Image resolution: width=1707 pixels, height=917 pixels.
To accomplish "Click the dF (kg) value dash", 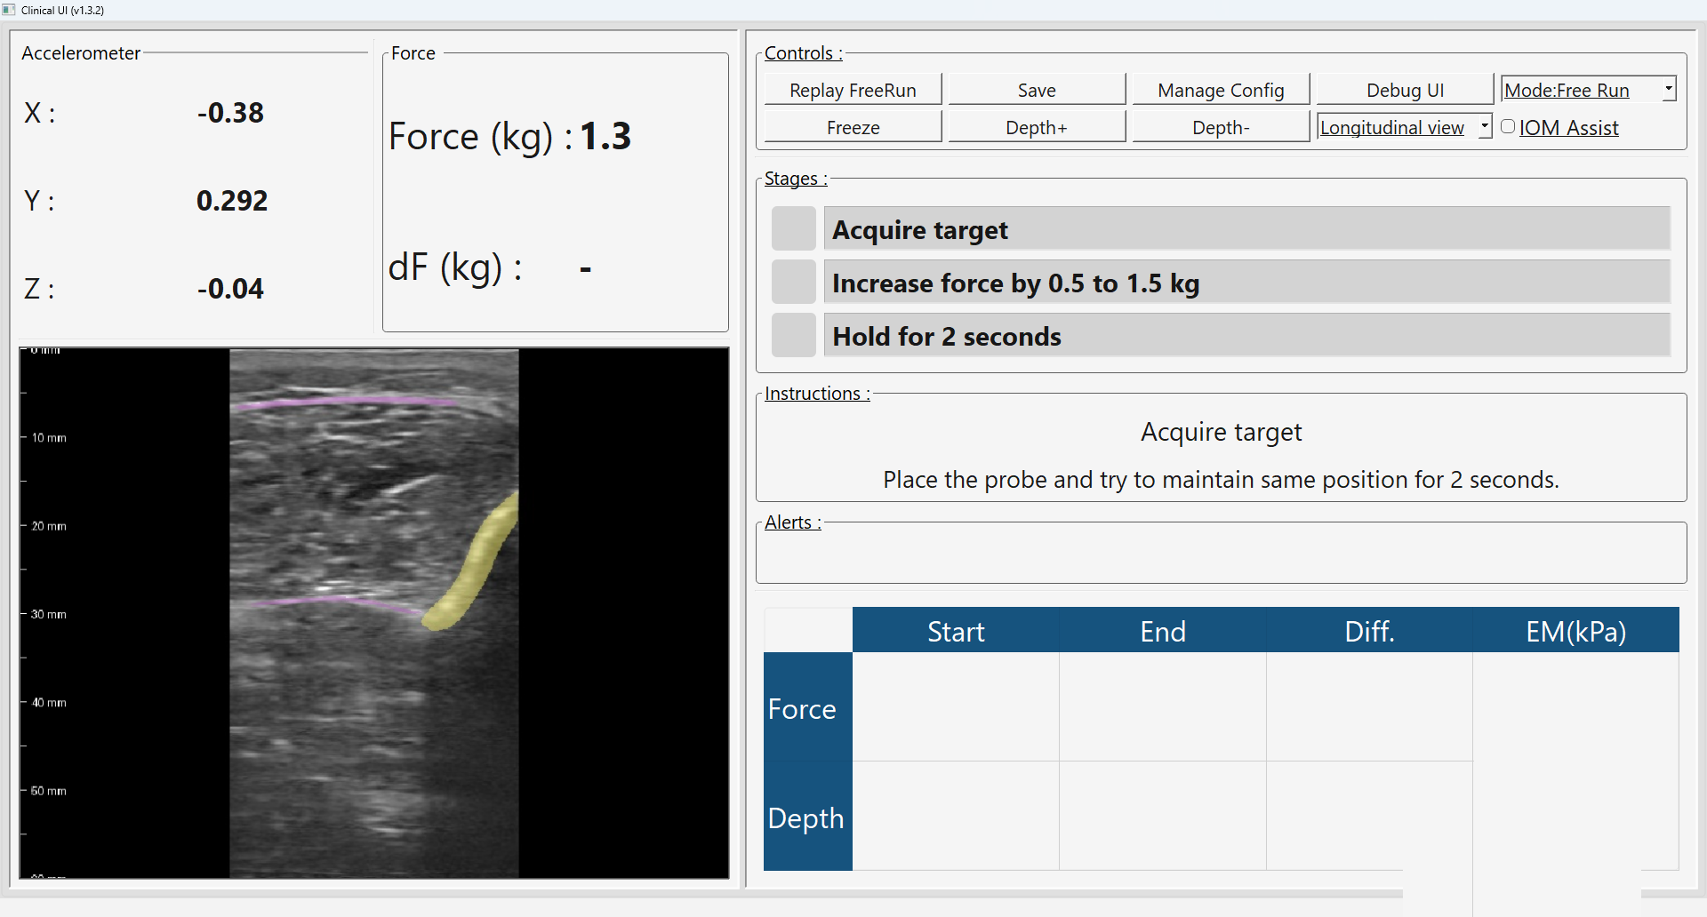I will click(x=585, y=268).
